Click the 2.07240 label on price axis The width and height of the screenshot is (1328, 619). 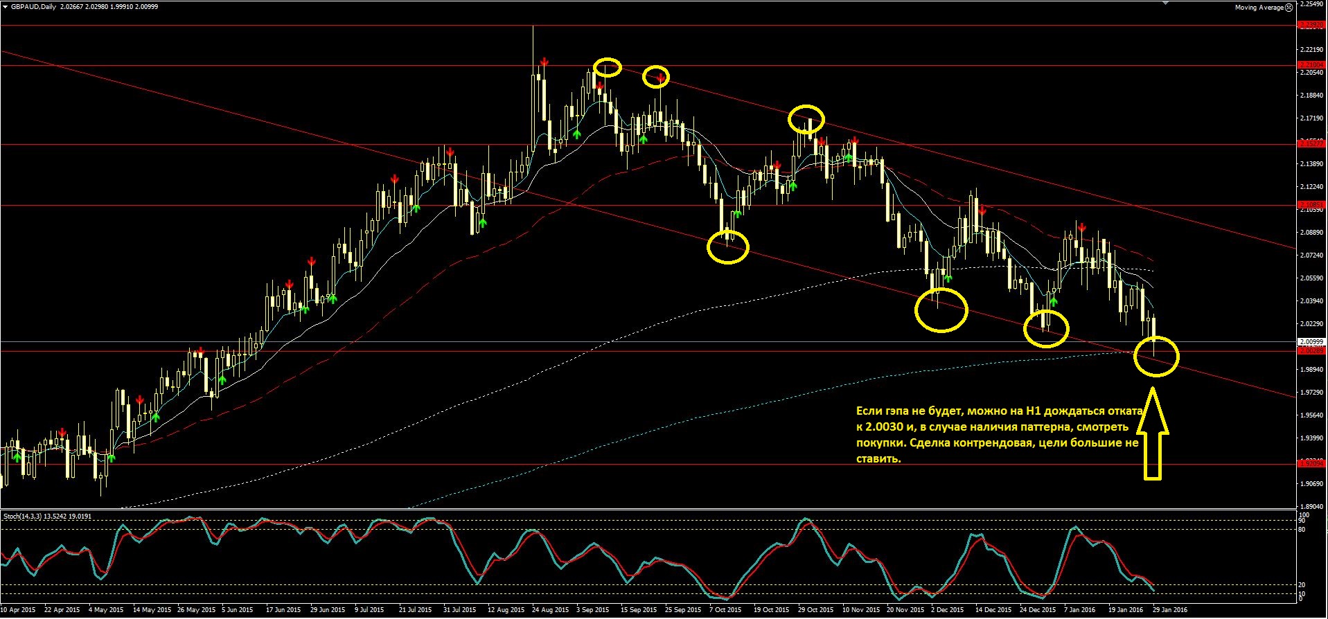coord(1313,255)
